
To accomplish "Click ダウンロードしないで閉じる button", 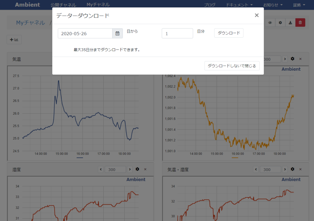I will (x=232, y=66).
